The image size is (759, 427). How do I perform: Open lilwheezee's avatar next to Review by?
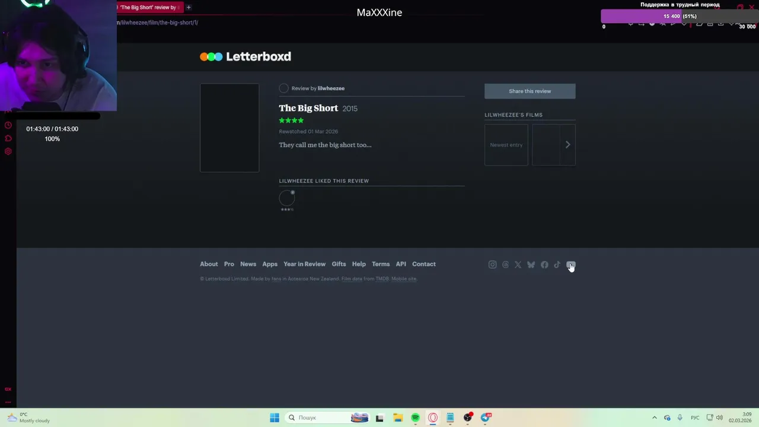tap(284, 88)
